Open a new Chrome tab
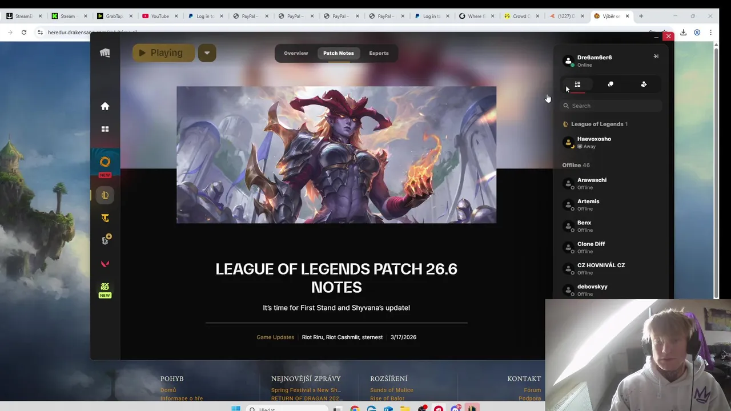731x411 pixels. (641, 16)
